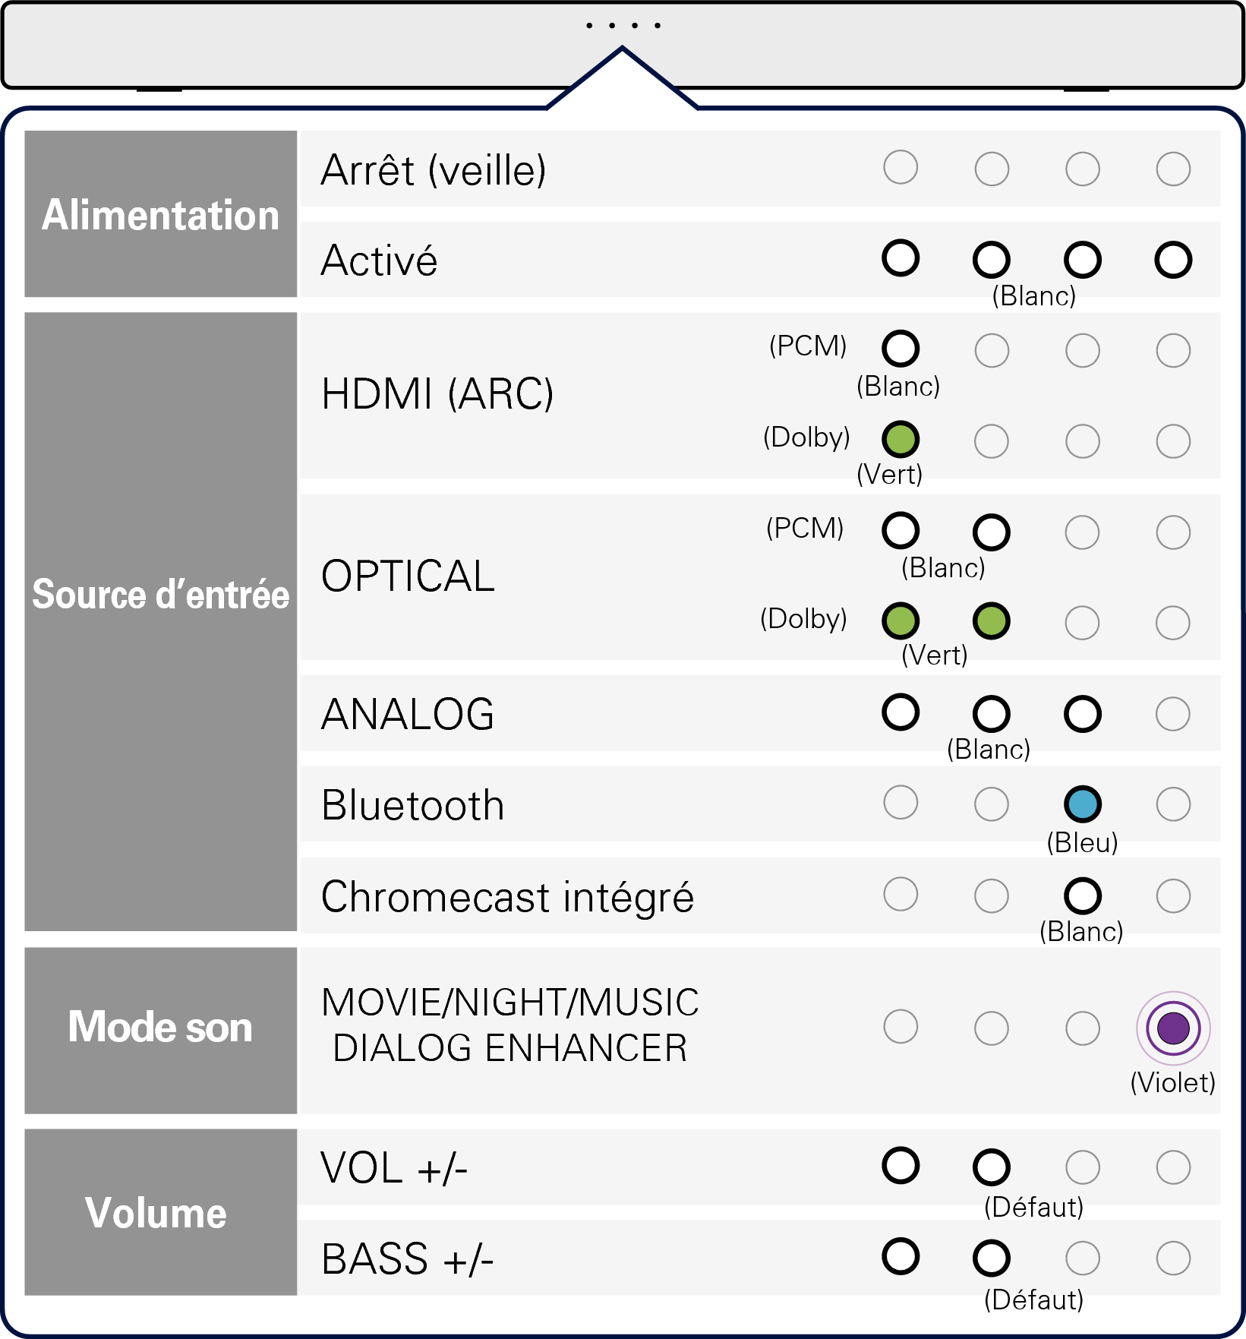Click the third lit LED in ANALOG row
The image size is (1246, 1339).
[1082, 714]
